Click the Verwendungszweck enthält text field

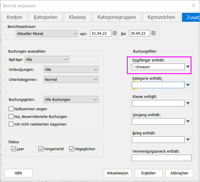pyautogui.click(x=161, y=158)
